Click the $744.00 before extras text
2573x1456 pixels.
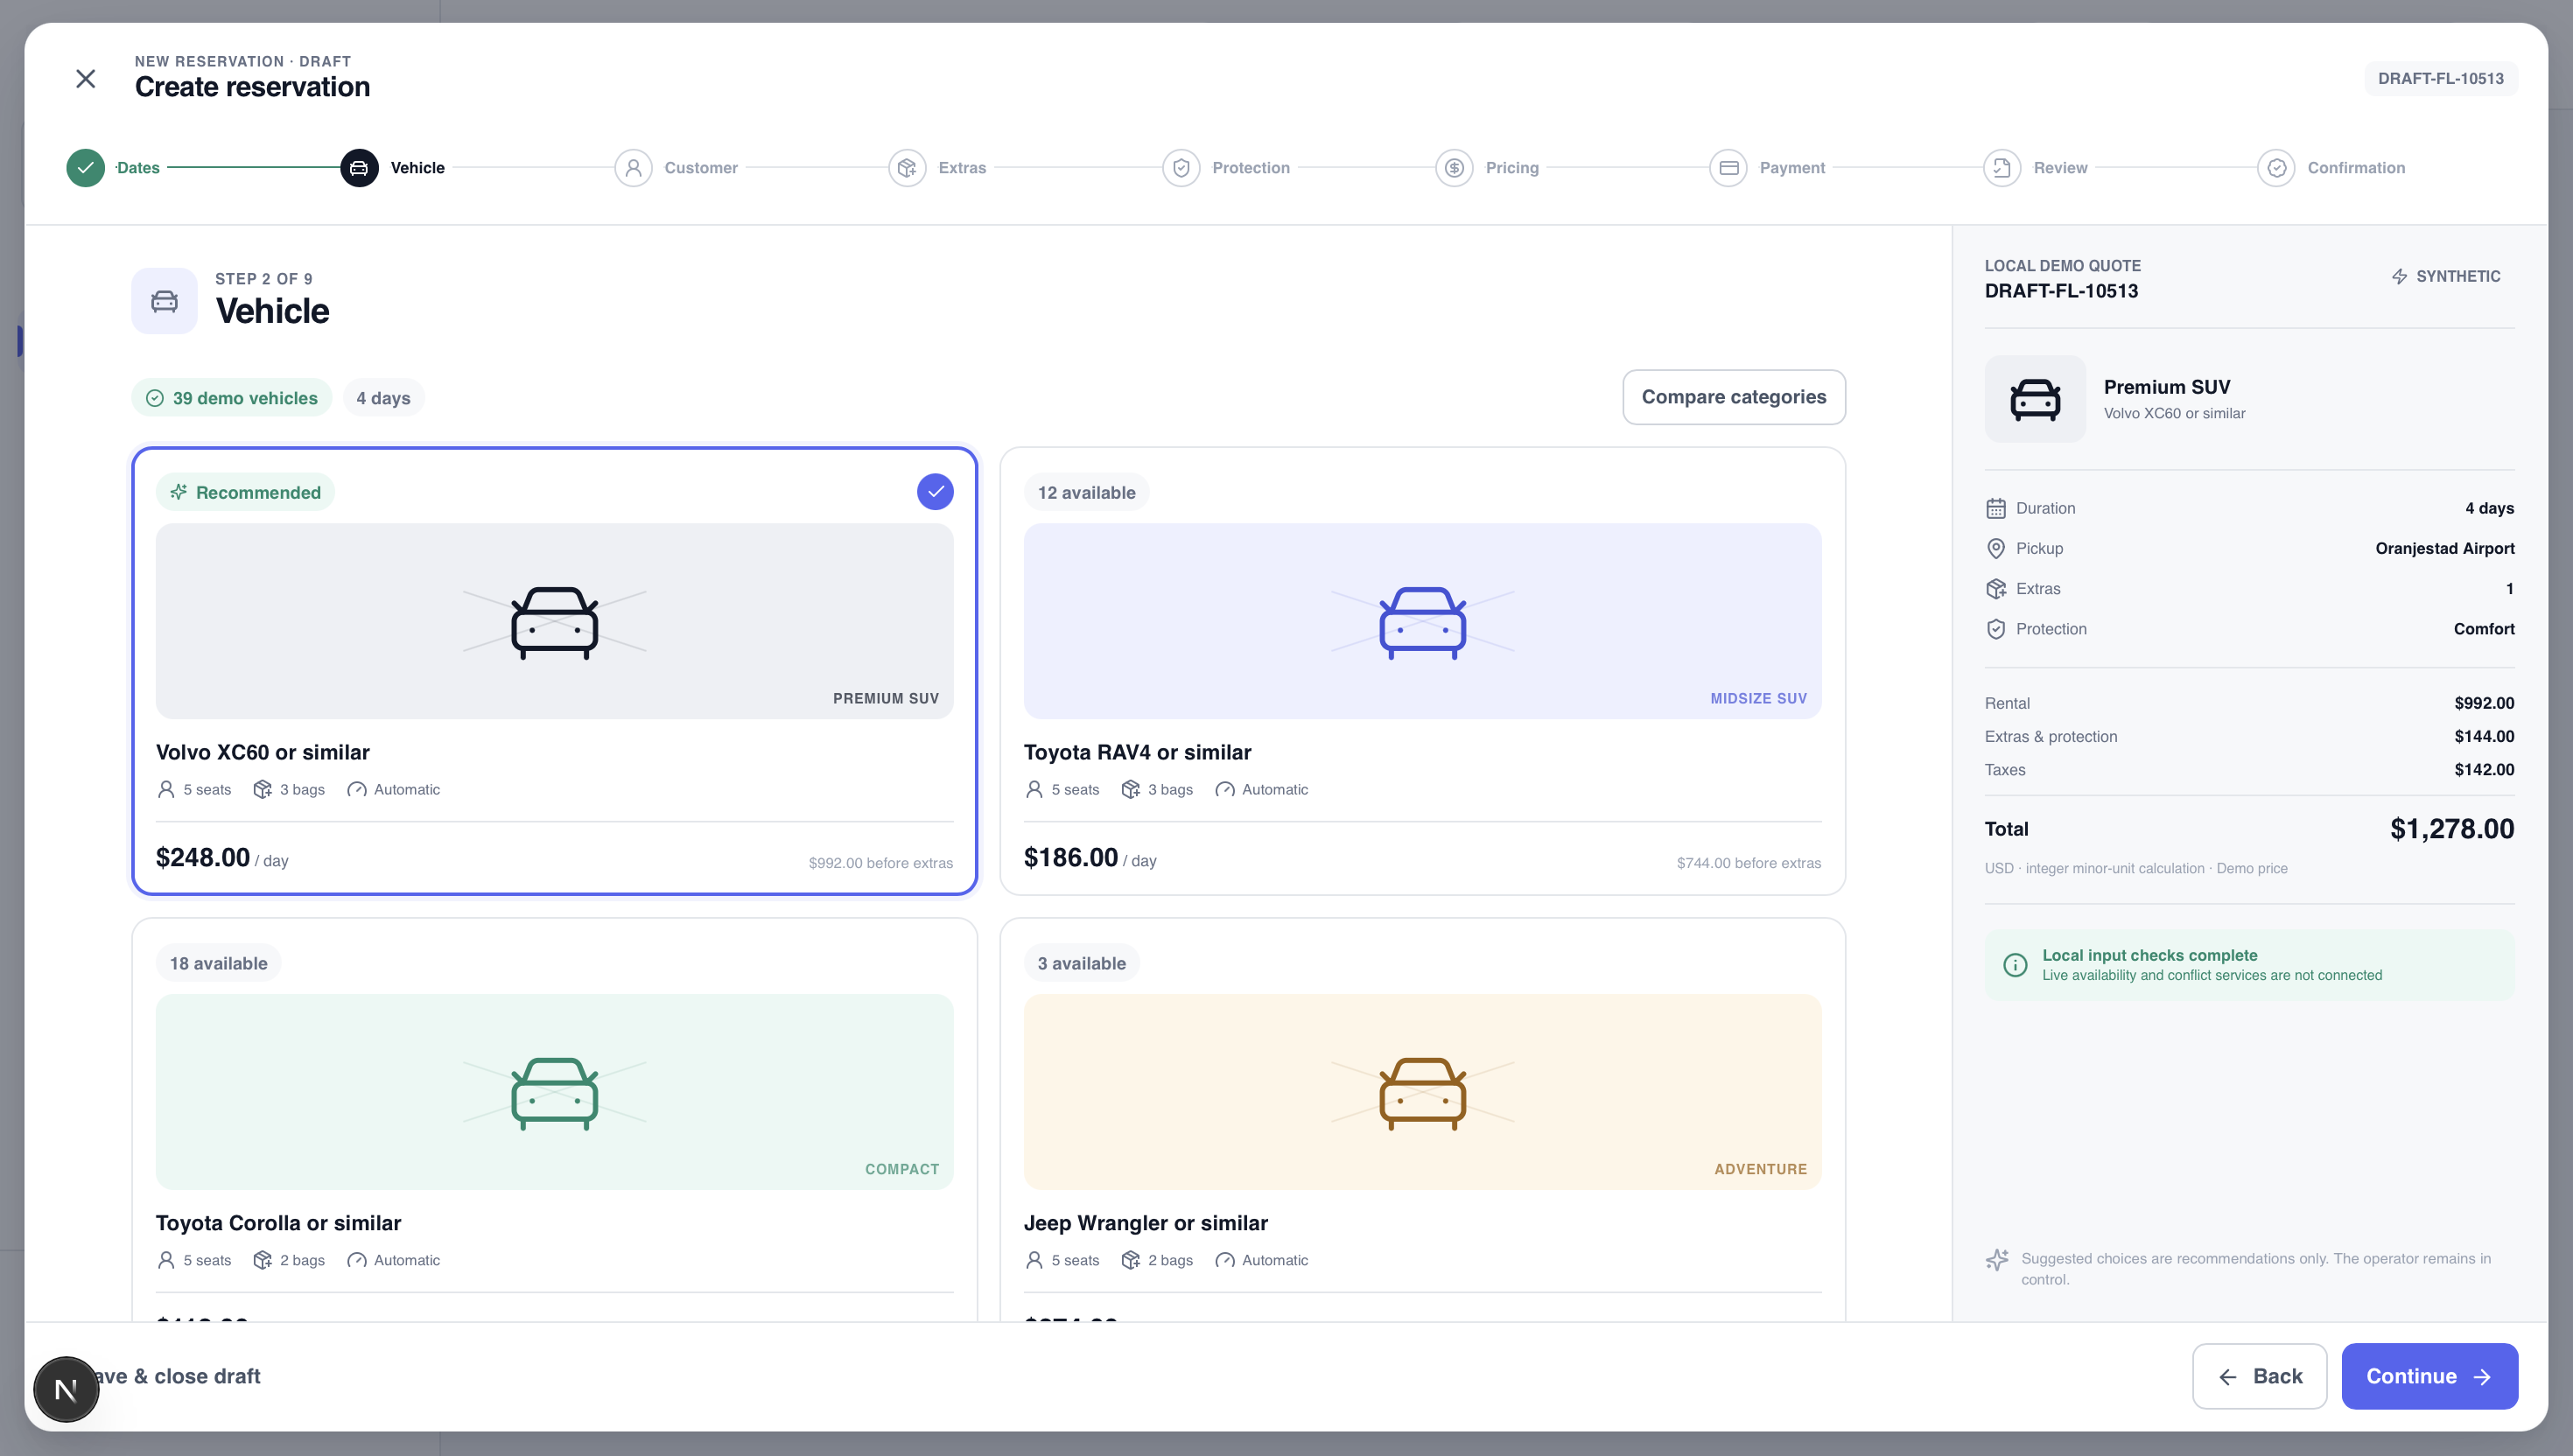pos(1749,863)
